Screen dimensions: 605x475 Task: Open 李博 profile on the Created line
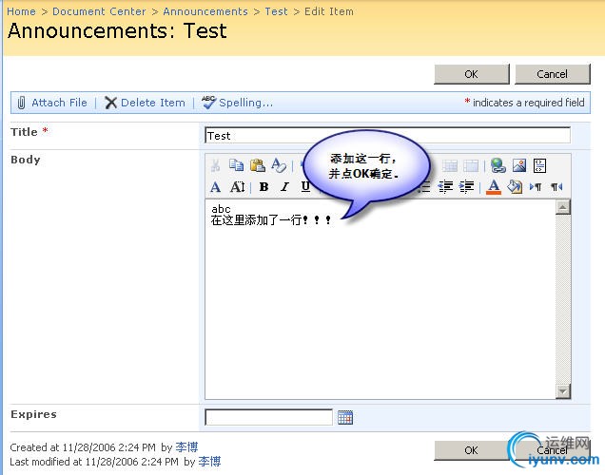click(x=186, y=447)
